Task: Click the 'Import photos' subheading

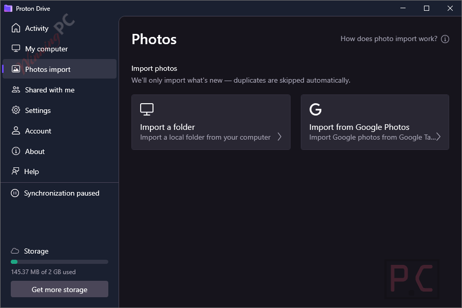Action: pyautogui.click(x=154, y=68)
